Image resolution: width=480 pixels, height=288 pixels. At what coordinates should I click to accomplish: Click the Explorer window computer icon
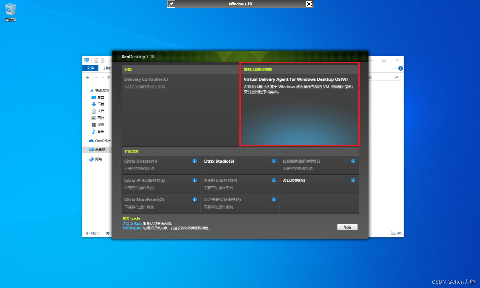coord(87,60)
